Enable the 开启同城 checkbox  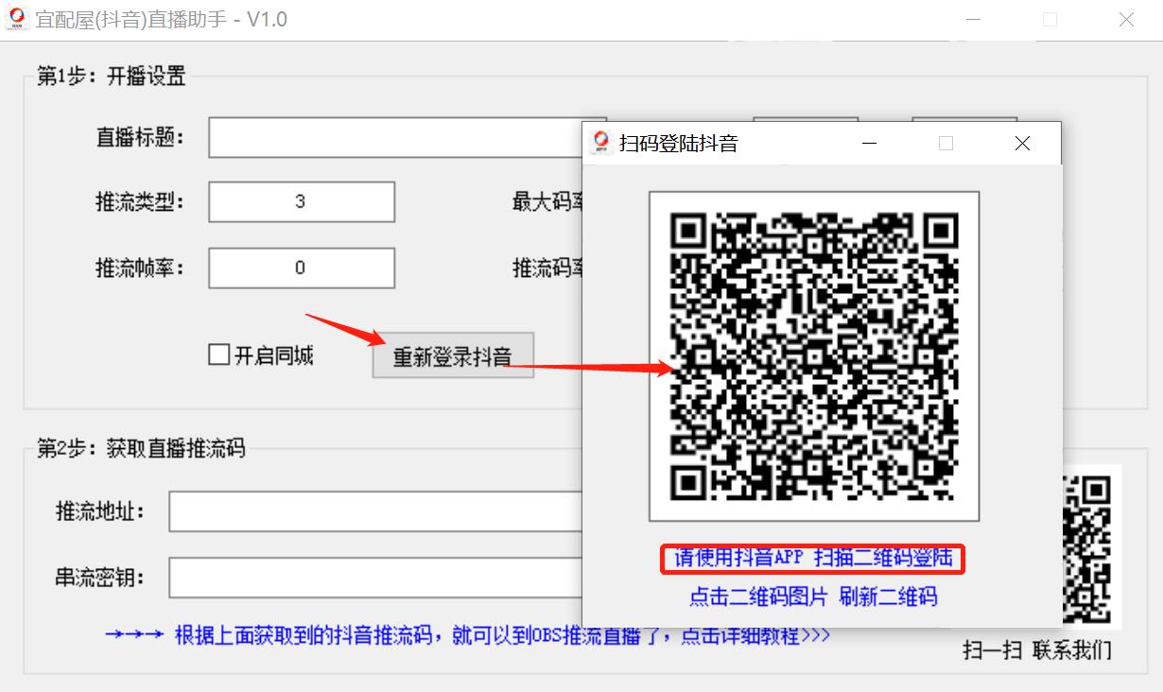click(x=219, y=355)
